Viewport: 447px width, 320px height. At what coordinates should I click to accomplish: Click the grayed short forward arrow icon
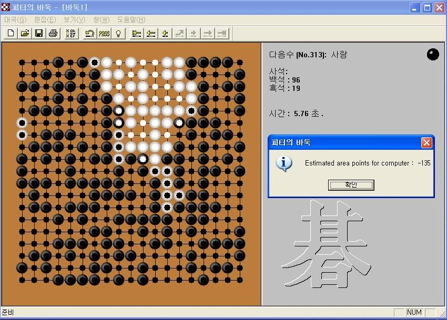[194, 34]
